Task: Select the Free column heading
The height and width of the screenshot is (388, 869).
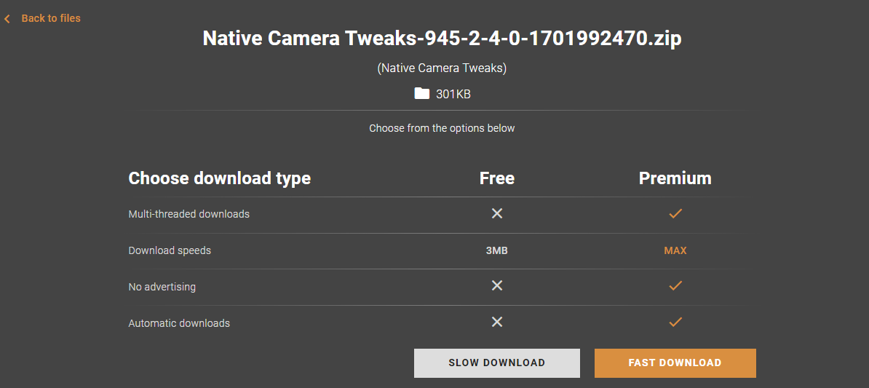Action: pos(497,178)
